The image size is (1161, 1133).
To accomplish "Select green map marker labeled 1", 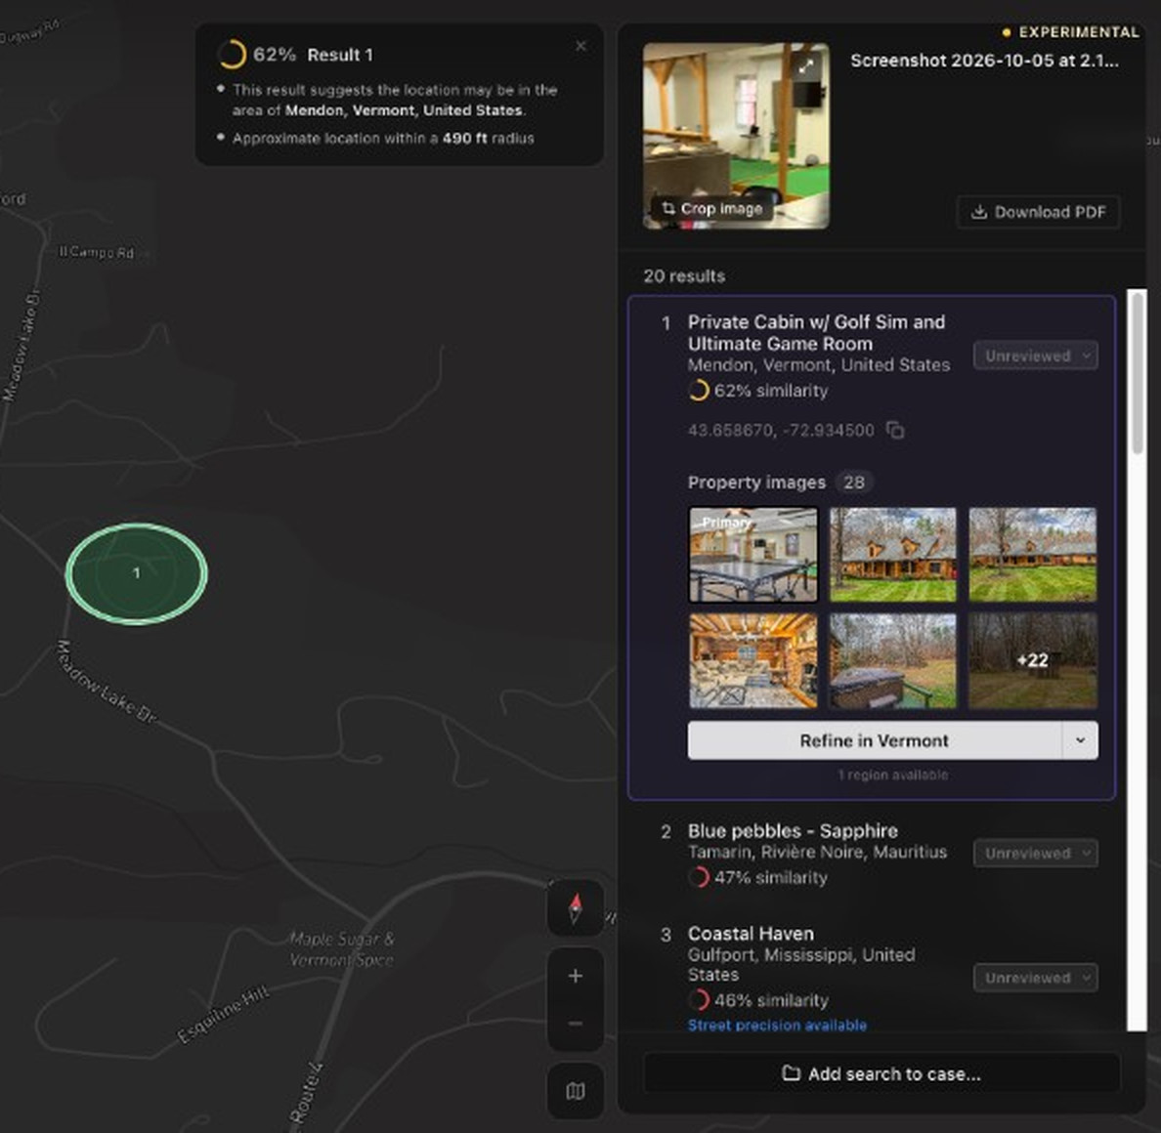I will click(136, 573).
